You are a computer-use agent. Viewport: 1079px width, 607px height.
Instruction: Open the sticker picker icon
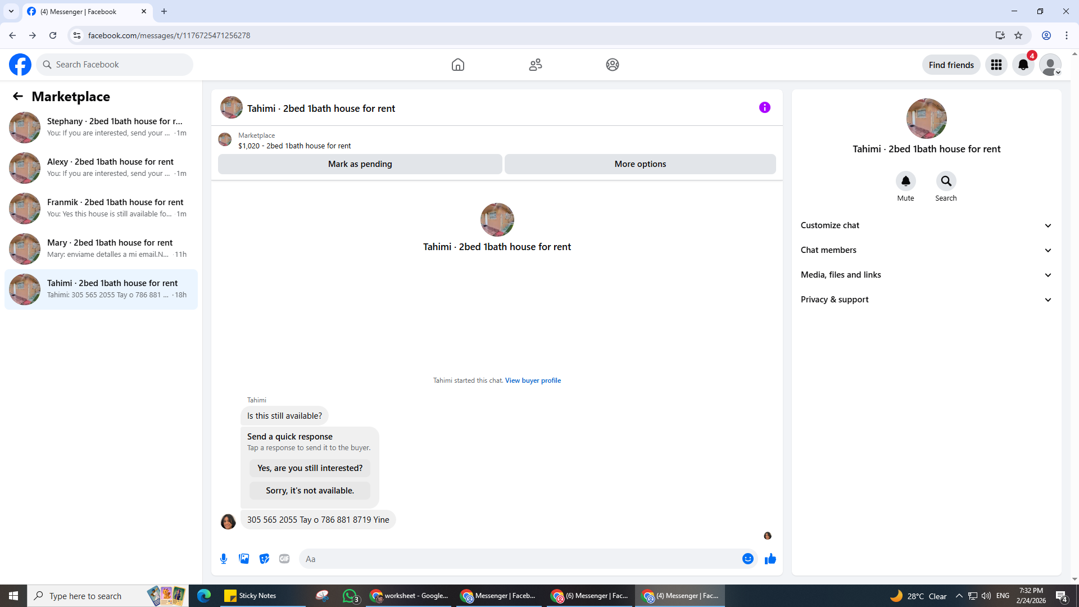[264, 559]
